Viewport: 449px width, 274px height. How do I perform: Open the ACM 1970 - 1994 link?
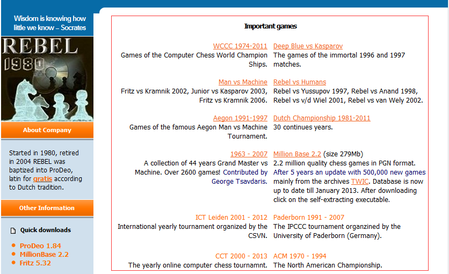tap(300, 256)
